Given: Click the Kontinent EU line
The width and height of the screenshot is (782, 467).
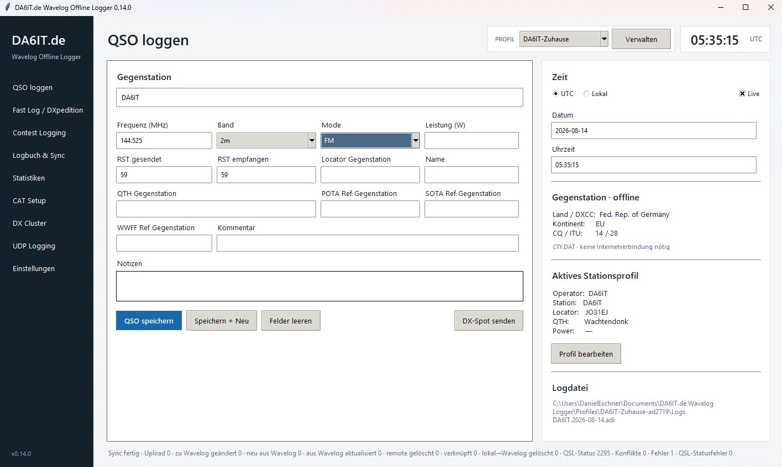Looking at the screenshot, I should pos(579,224).
